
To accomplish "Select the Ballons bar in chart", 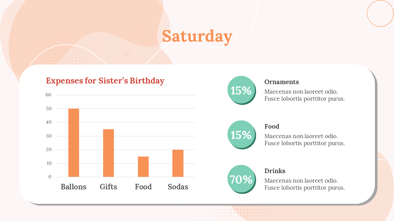I will pos(74,143).
